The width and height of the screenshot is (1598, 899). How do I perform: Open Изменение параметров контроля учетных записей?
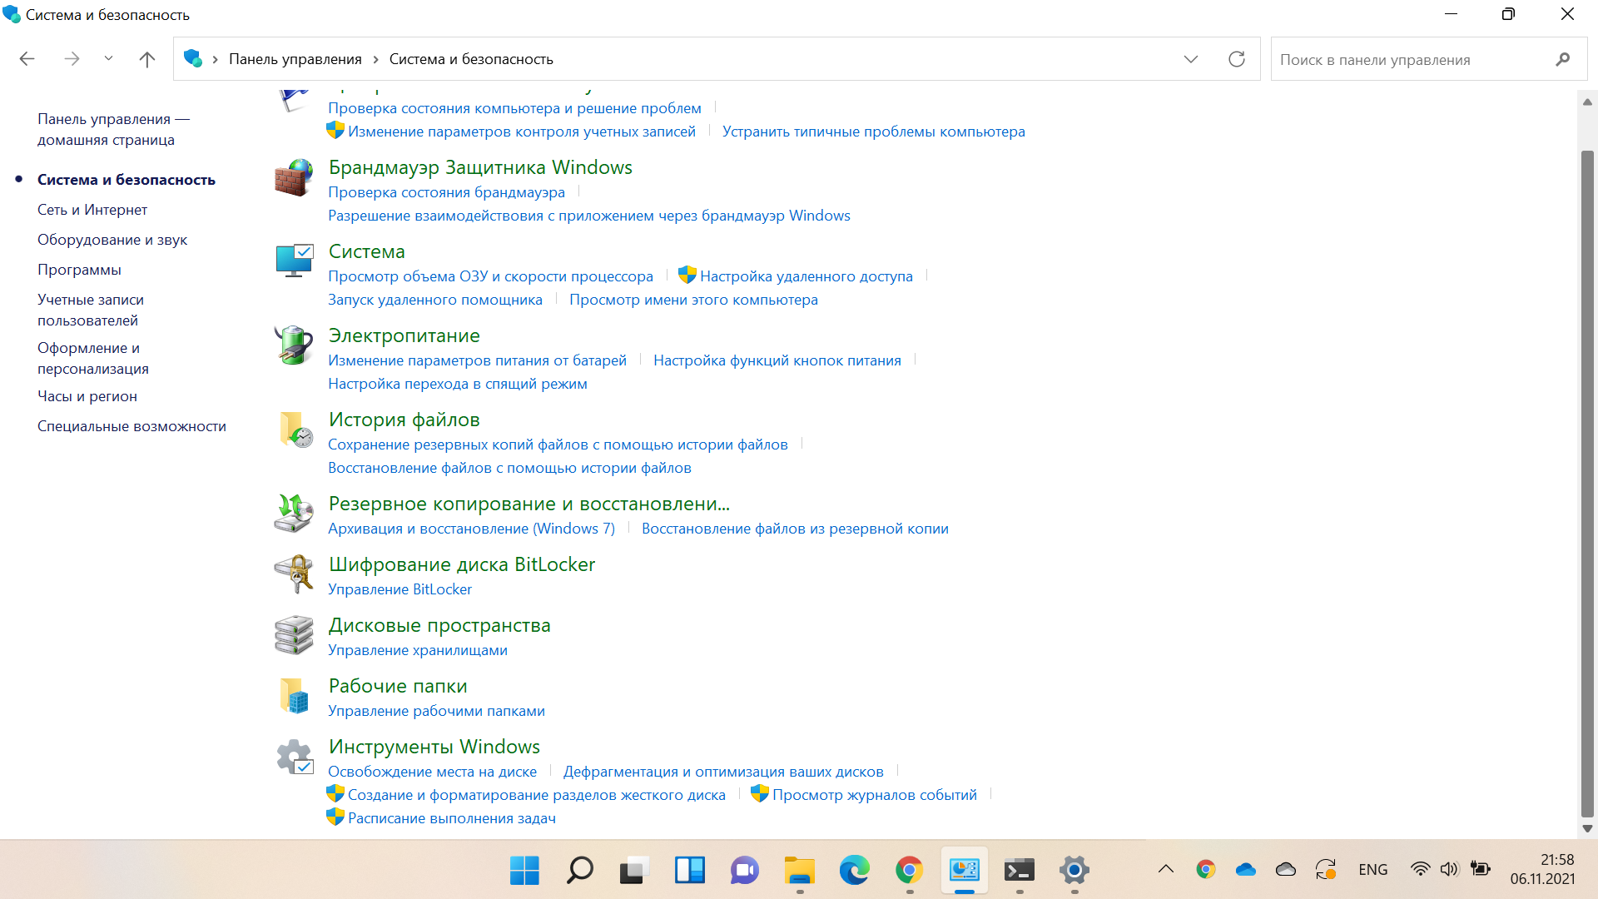point(521,132)
